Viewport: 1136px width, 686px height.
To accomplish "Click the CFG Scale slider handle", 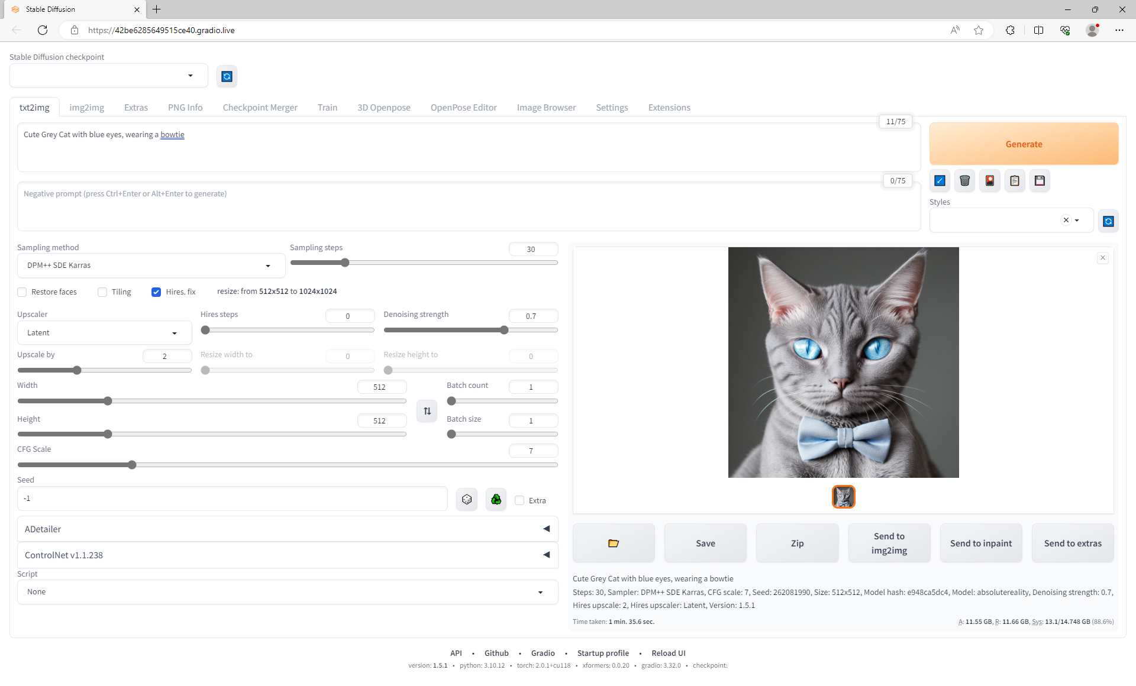I will pos(132,465).
